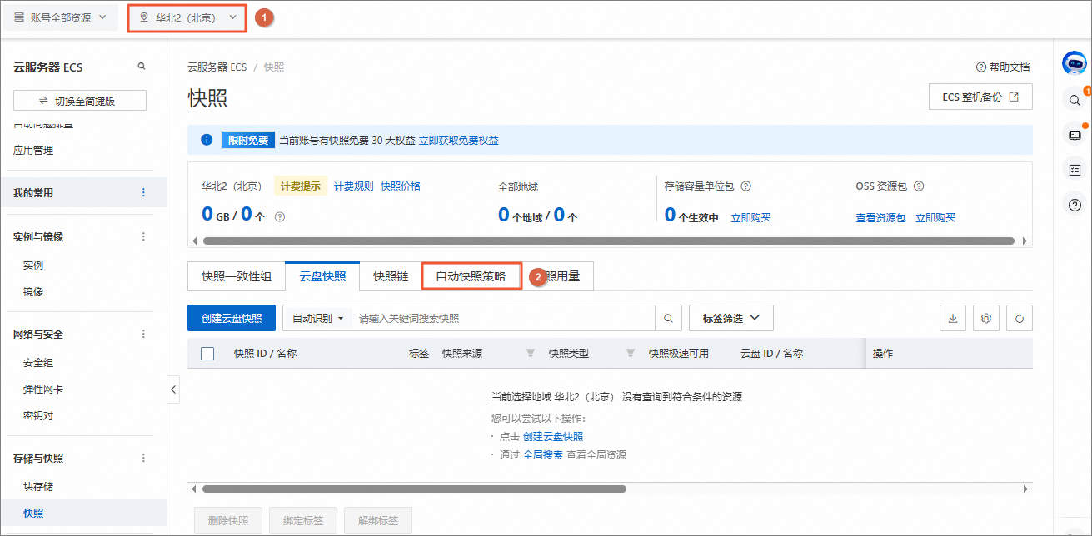The height and width of the screenshot is (536, 1092).
Task: Click the ECS 整机备份 button
Action: click(980, 97)
